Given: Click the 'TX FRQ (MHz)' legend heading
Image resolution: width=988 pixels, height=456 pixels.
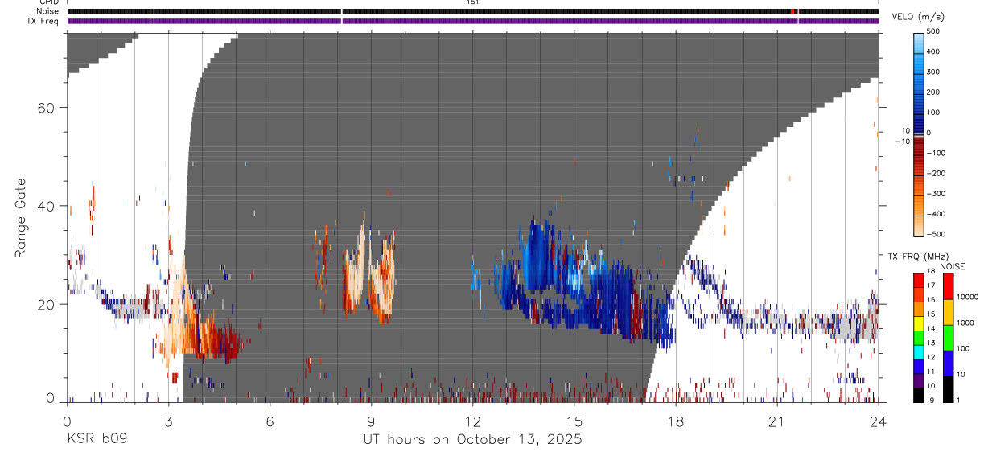Looking at the screenshot, I should [x=917, y=256].
